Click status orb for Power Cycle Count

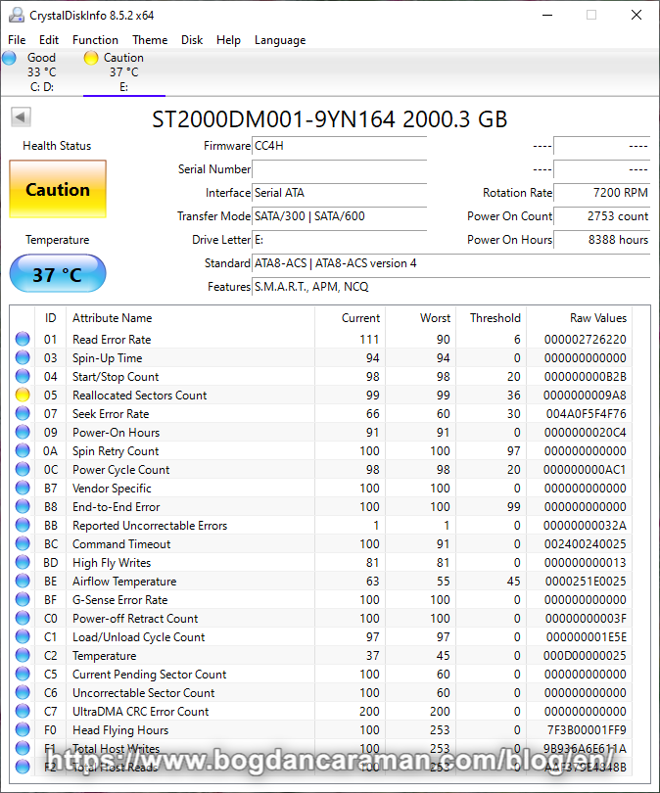pos(23,469)
